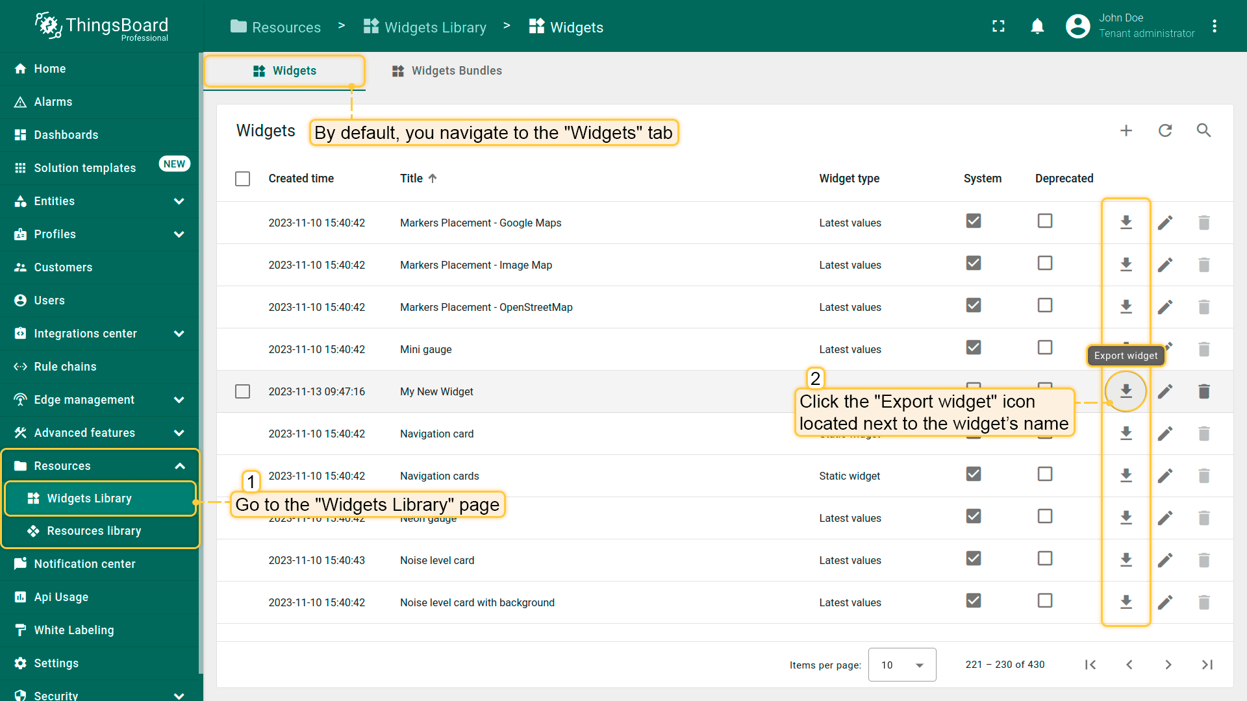Toggle fullscreen mode

pyautogui.click(x=998, y=27)
